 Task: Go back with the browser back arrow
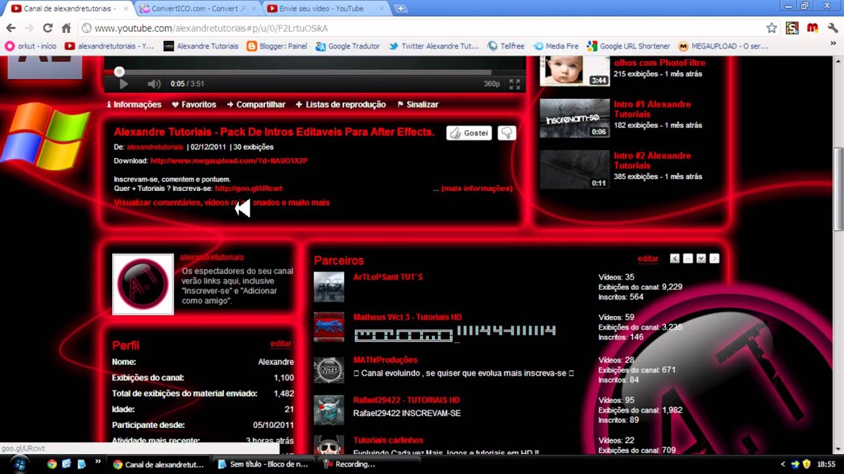coord(11,28)
